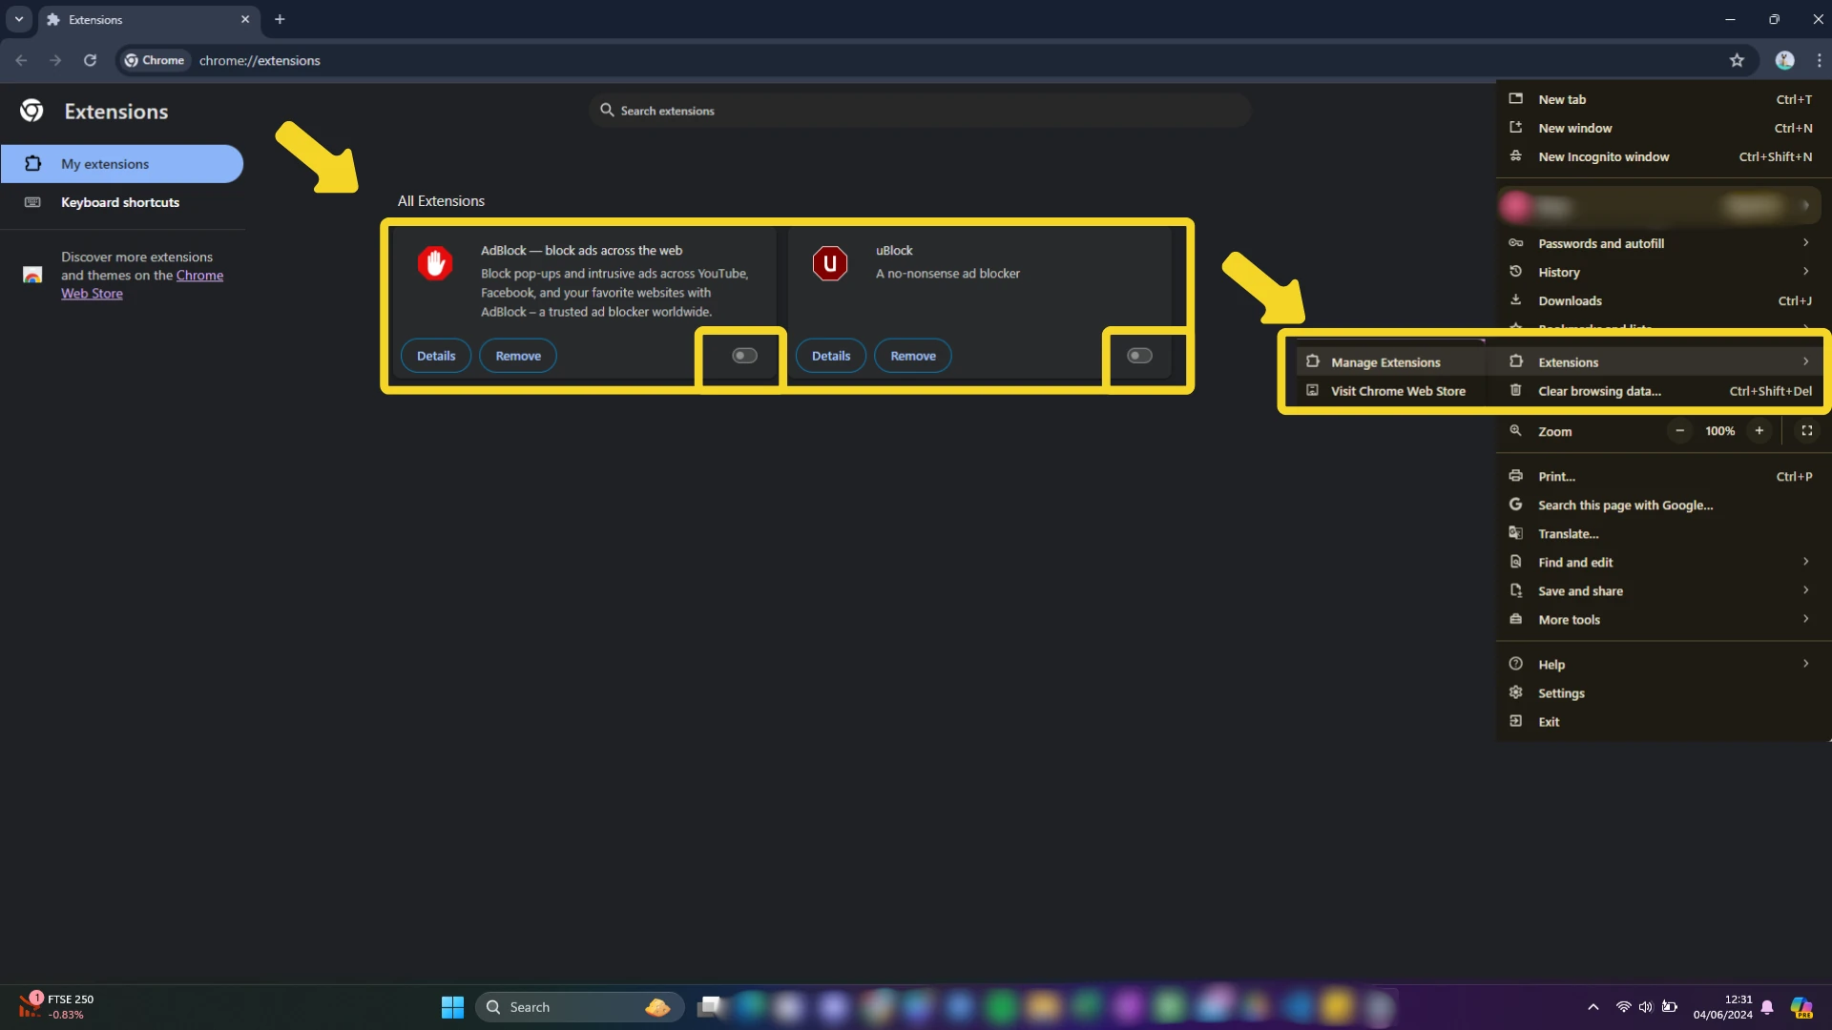Screen dimensions: 1832x1030
Task: Expand the More tools submenu arrow
Action: [1807, 619]
